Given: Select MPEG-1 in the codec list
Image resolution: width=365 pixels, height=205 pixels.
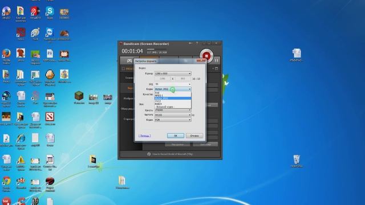Looking at the screenshot, I should point(173,96).
